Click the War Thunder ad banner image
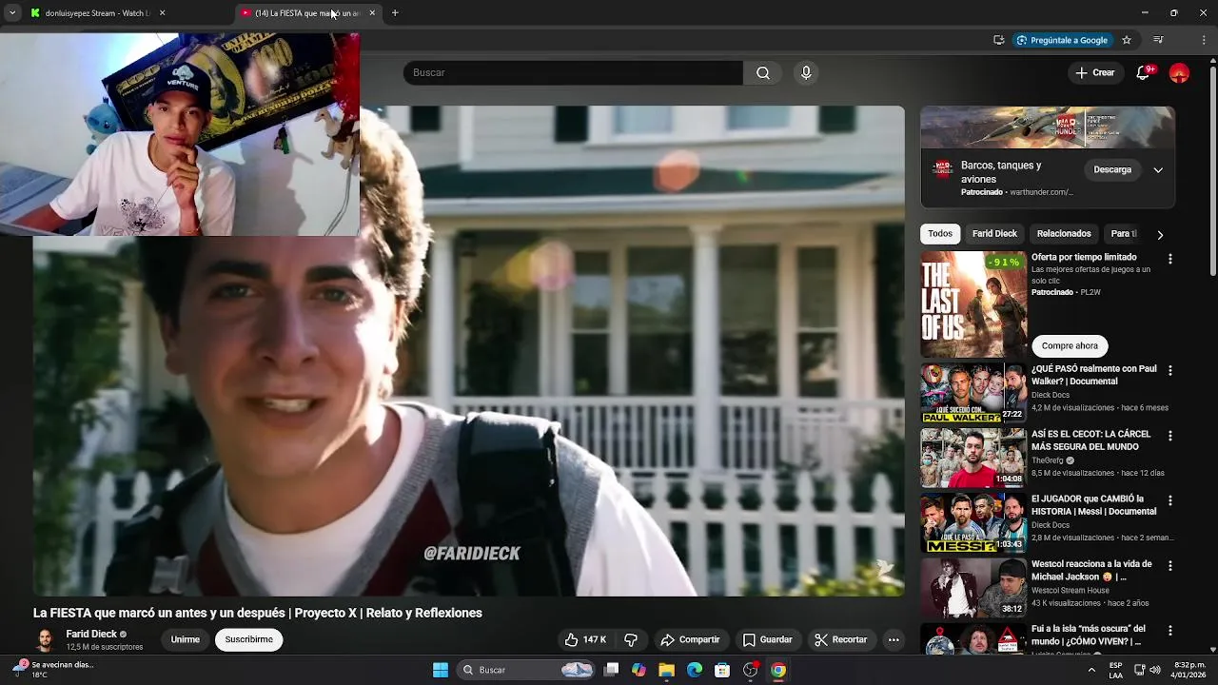The height and width of the screenshot is (685, 1218). [x=1048, y=127]
